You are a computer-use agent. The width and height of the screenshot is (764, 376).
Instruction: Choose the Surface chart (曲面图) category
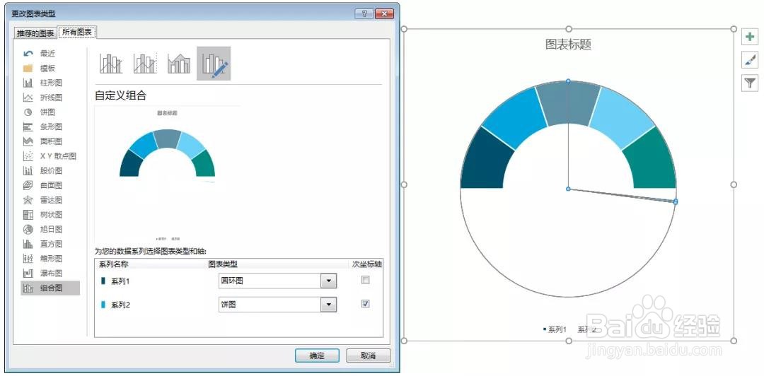coord(44,186)
